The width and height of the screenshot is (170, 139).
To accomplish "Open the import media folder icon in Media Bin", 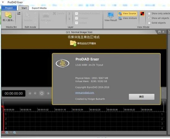I will click(x=8, y=15).
